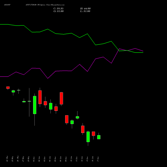Click the low value L: 31.00
This screenshot has height=167, width=167.
tap(85, 11)
